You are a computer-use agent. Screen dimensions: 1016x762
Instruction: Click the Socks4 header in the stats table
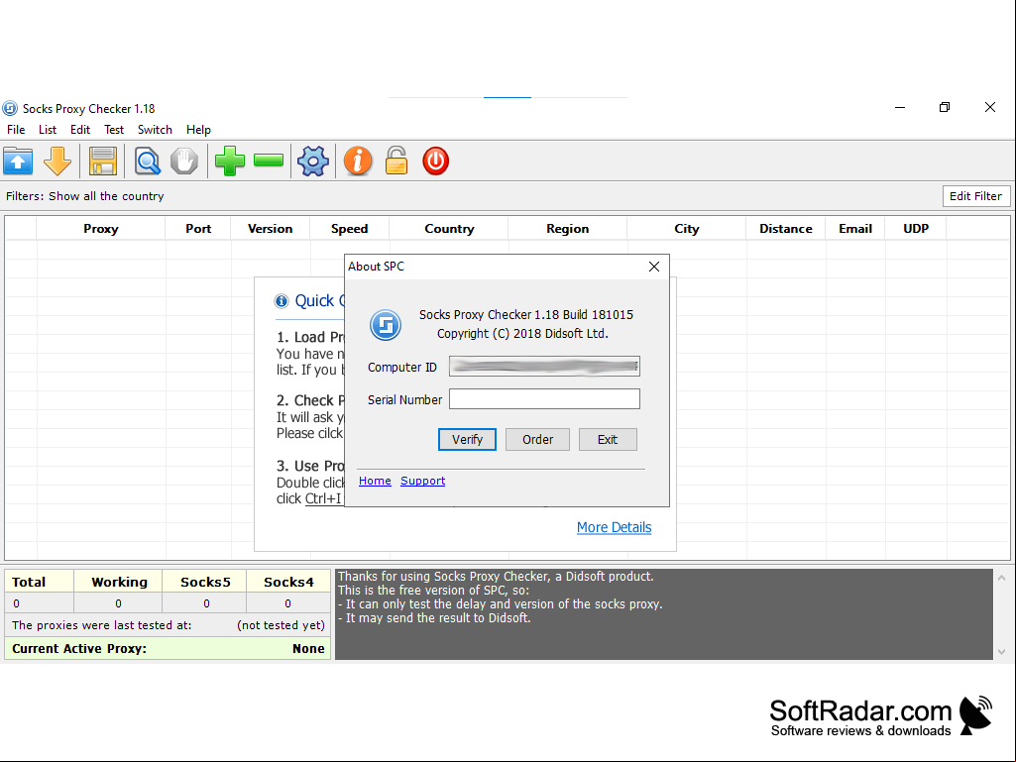coord(288,582)
